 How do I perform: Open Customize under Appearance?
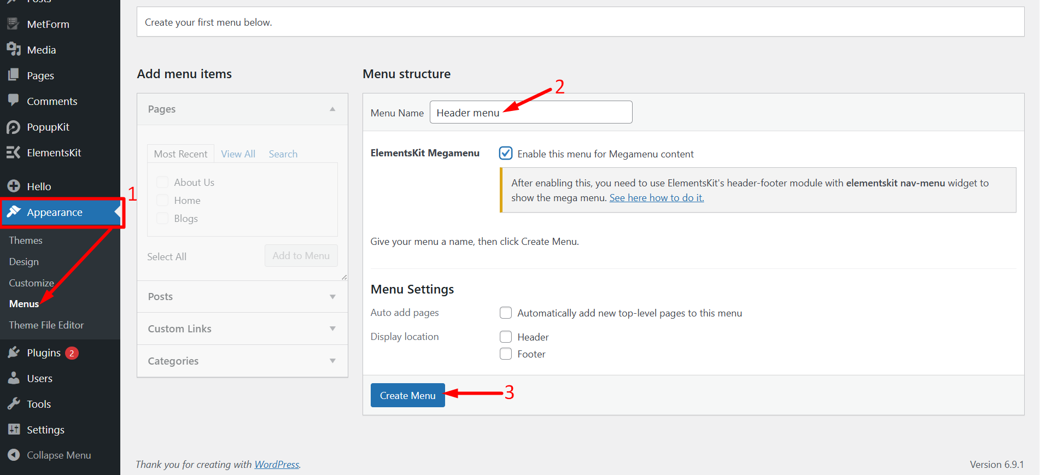(x=31, y=283)
